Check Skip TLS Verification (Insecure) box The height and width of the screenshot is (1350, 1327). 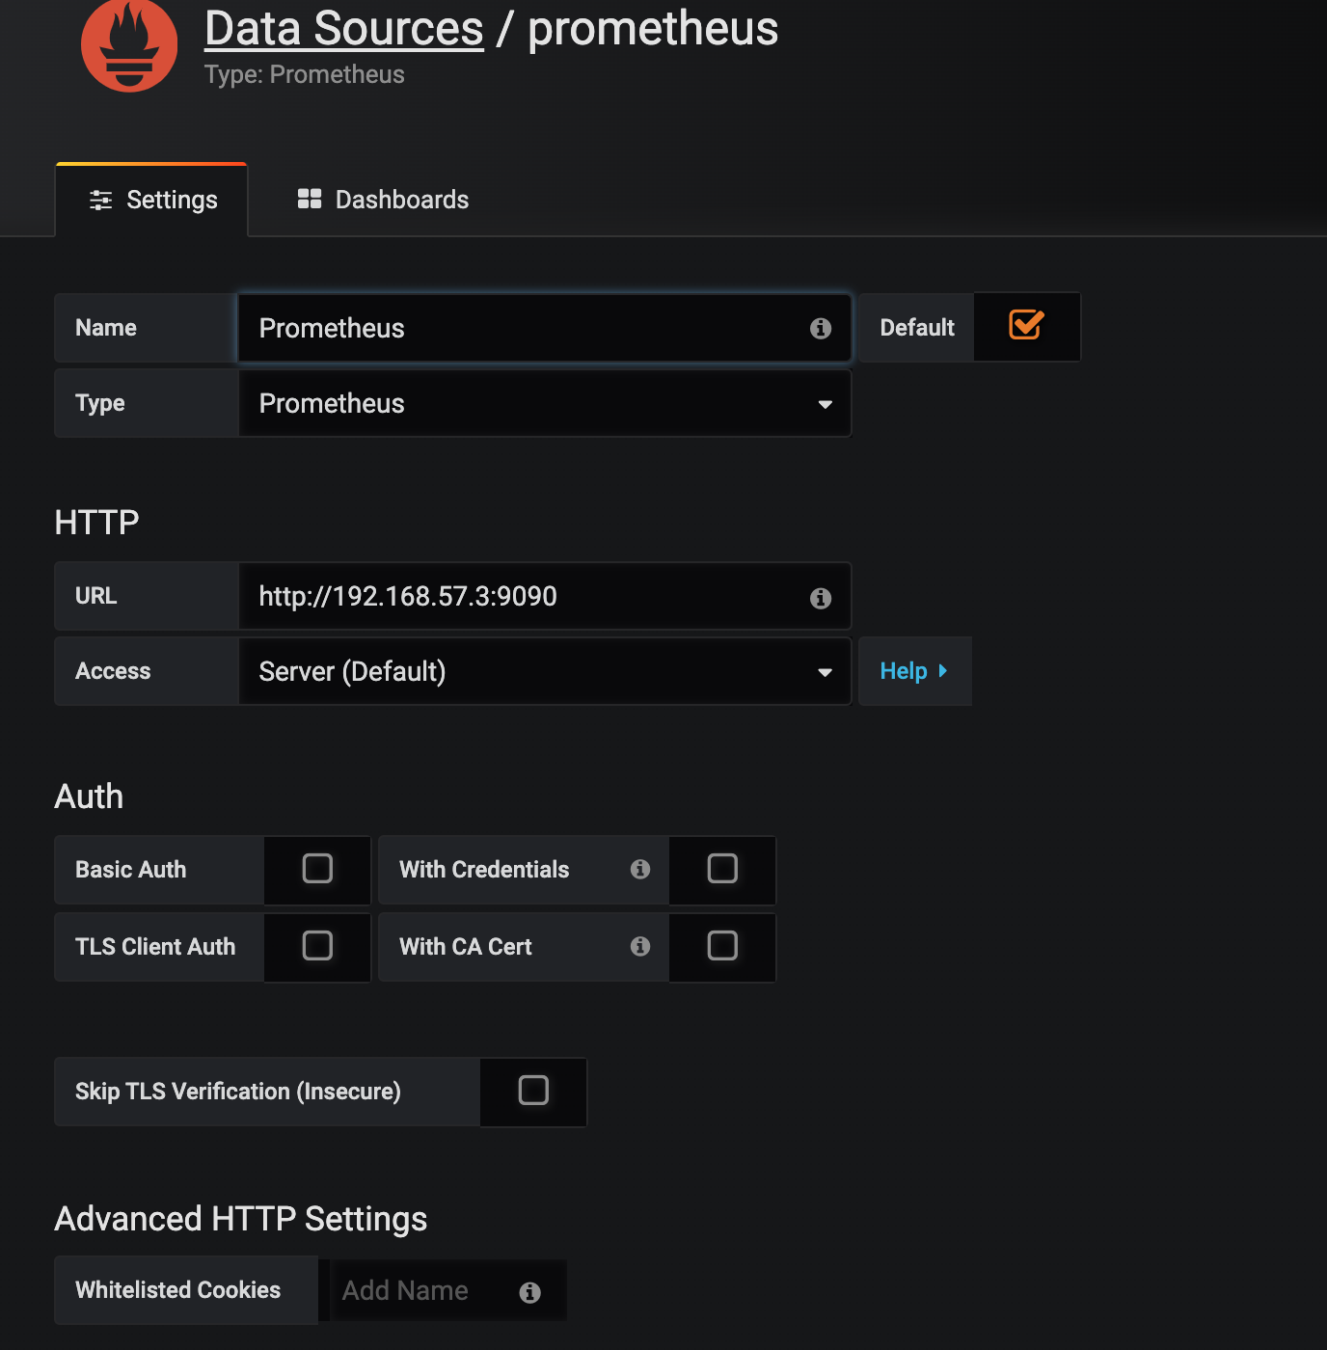coord(533,1091)
